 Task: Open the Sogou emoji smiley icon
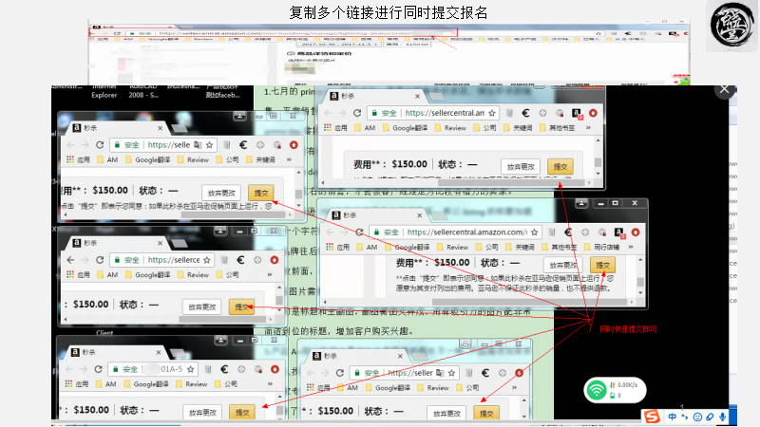697,417
